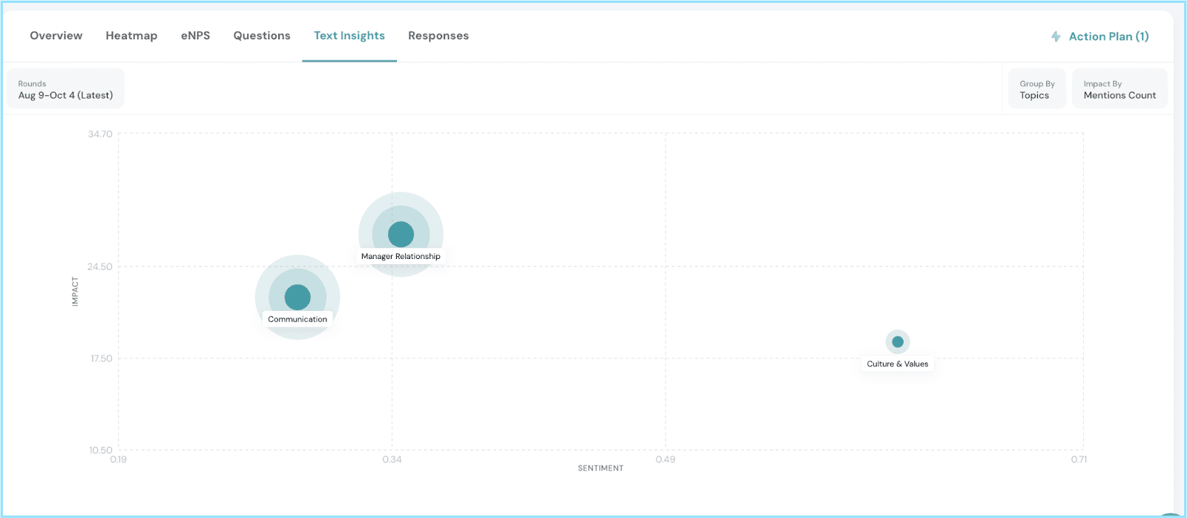Go to the eNPS tab

pyautogui.click(x=195, y=36)
